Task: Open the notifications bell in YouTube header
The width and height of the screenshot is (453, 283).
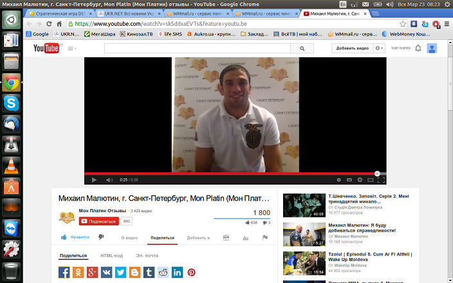Action: pyautogui.click(x=418, y=48)
